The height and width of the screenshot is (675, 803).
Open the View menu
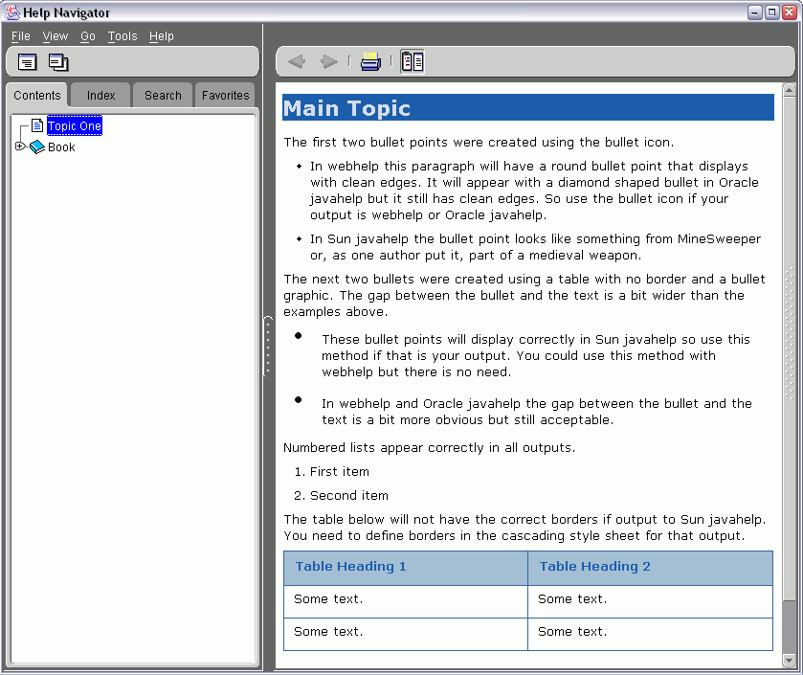pos(56,36)
